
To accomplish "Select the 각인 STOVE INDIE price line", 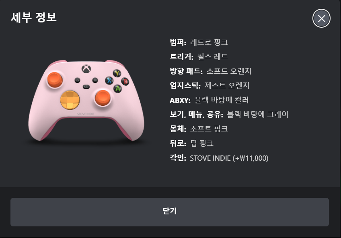I will tap(219, 158).
